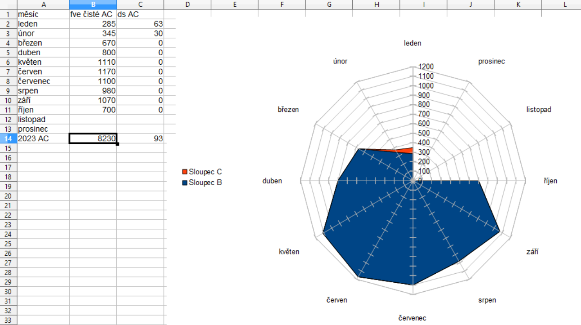Click the cell with value 1110
This screenshot has width=581, height=325.
pos(93,62)
